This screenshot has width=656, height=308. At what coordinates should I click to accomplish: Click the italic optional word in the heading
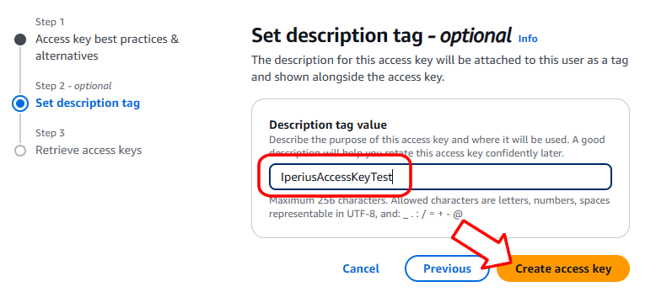476,36
